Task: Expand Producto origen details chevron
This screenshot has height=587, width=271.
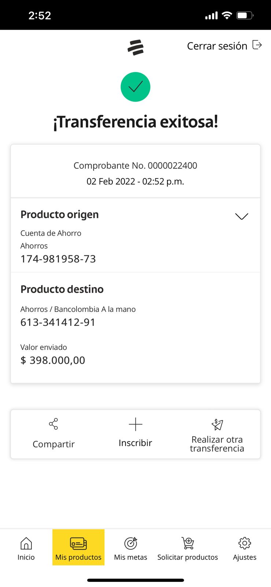Action: tap(242, 216)
